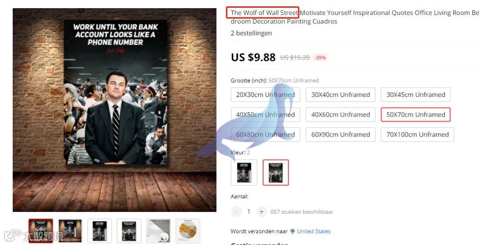The height and width of the screenshot is (245, 490).
Task: View the last circular detail thumbnail
Action: (188, 230)
